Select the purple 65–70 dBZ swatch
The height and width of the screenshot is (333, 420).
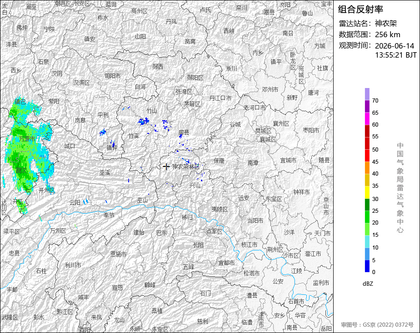(367, 106)
